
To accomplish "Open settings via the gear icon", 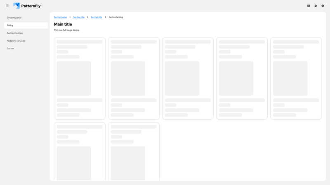I will 316,6.
